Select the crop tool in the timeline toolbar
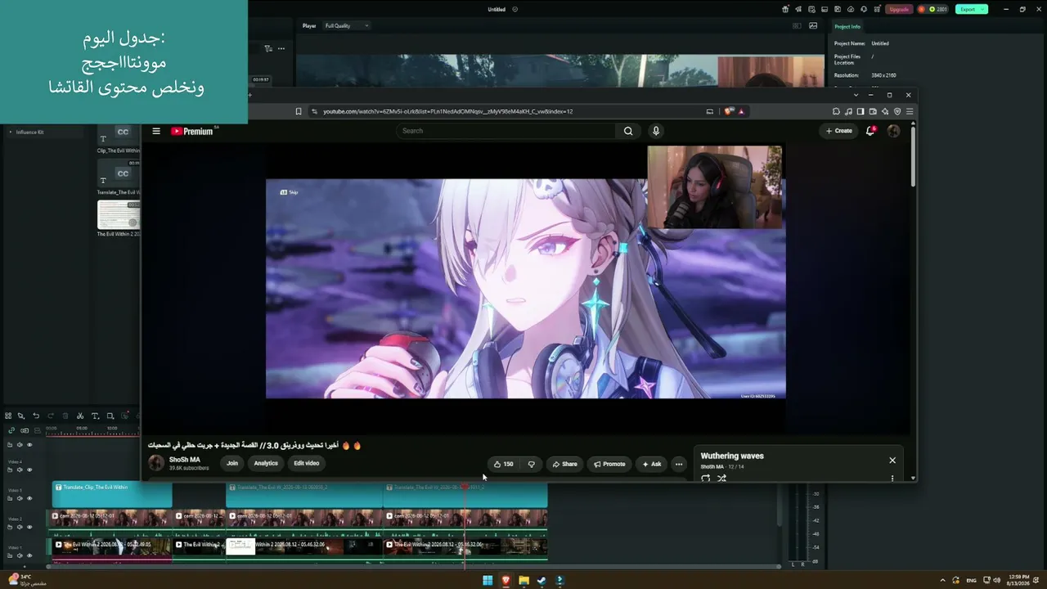The height and width of the screenshot is (589, 1047). [110, 416]
